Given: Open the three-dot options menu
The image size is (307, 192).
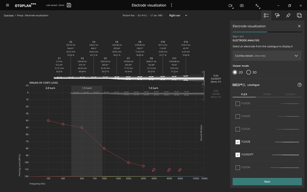Looking at the screenshot, I should (x=171, y=5).
